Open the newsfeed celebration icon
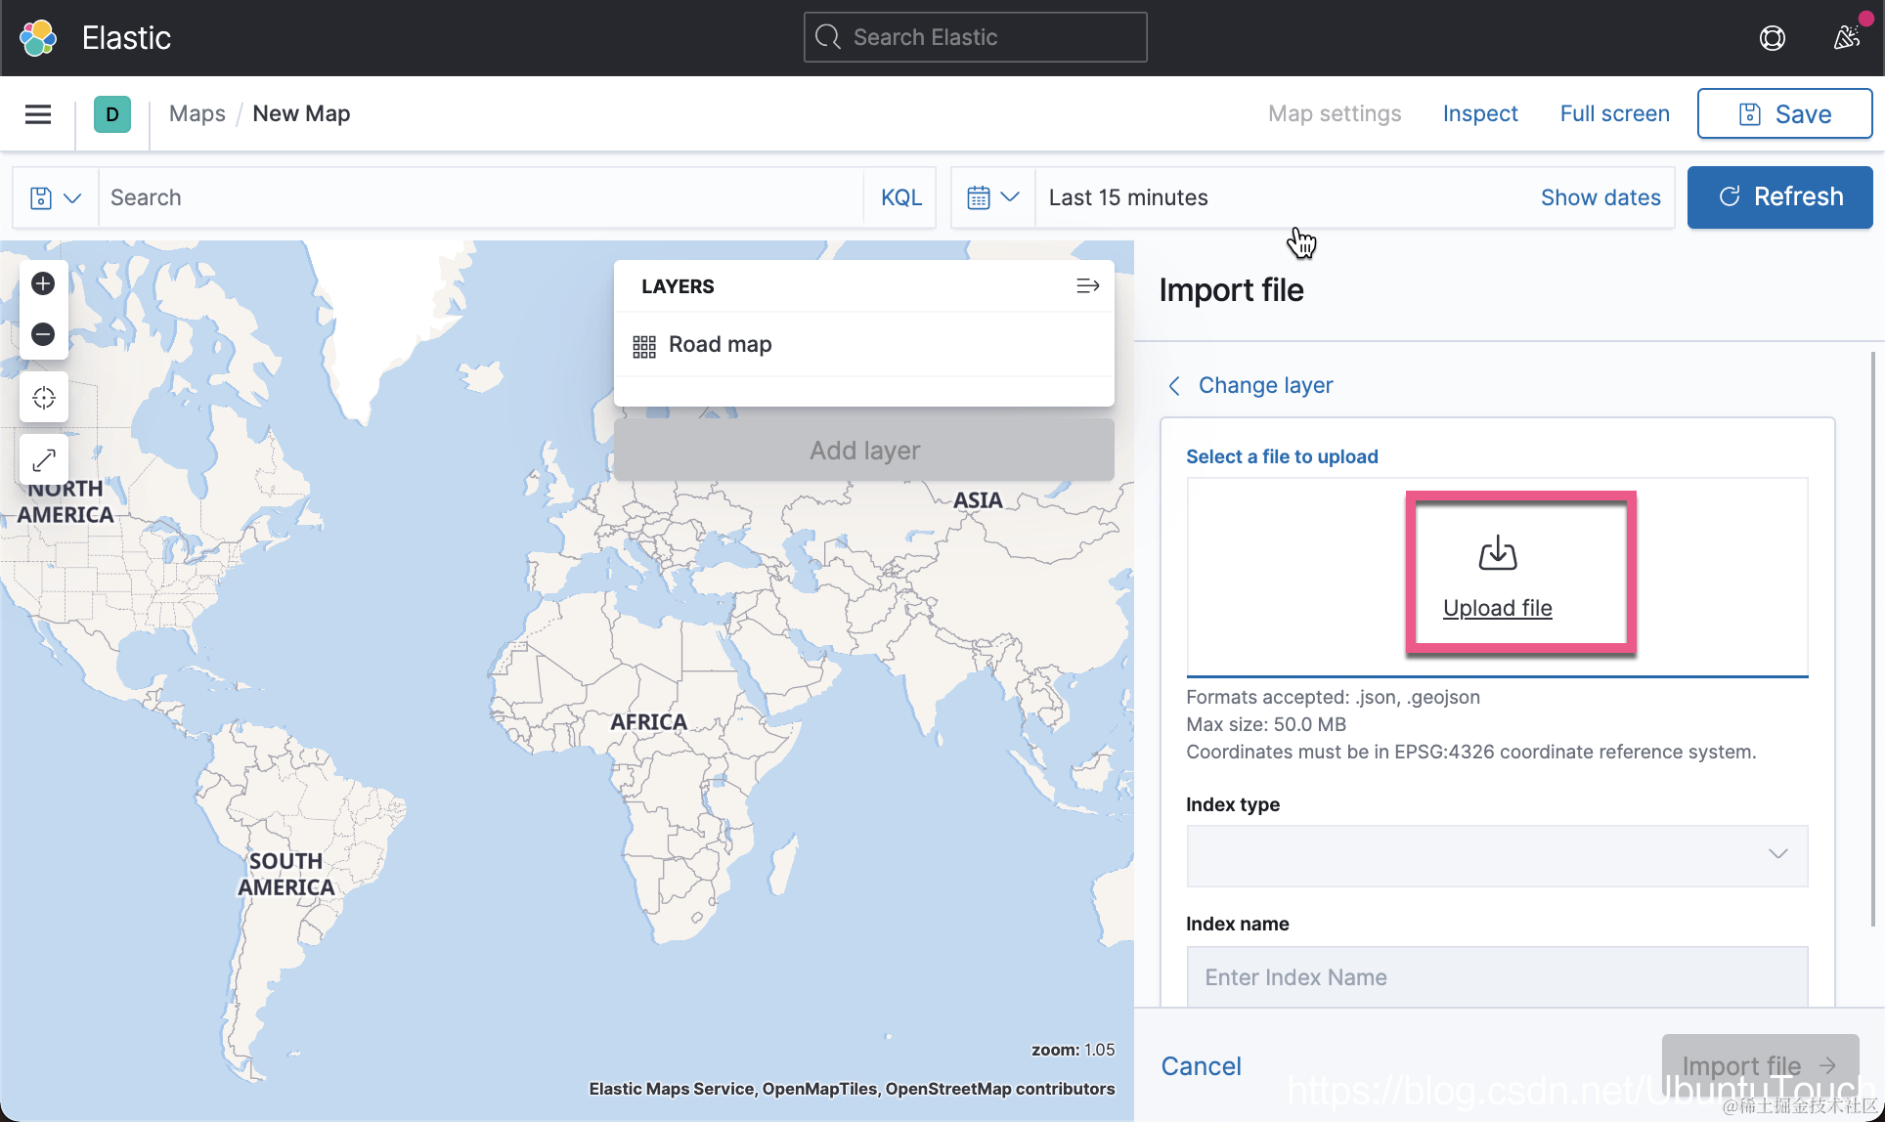Viewport: 1885px width, 1122px height. tap(1846, 38)
